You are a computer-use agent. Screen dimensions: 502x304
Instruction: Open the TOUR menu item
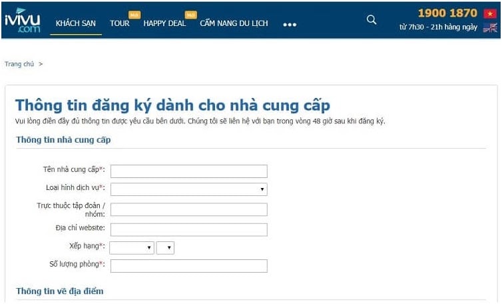(x=119, y=23)
